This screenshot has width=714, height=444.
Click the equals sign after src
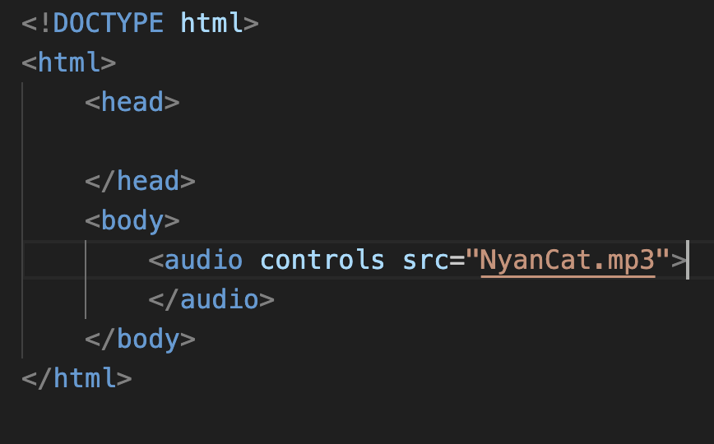[457, 261]
